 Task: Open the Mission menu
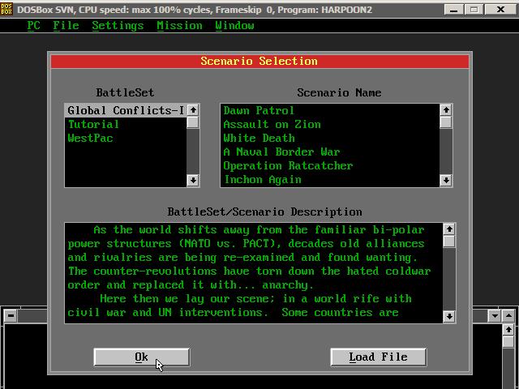[x=179, y=25]
